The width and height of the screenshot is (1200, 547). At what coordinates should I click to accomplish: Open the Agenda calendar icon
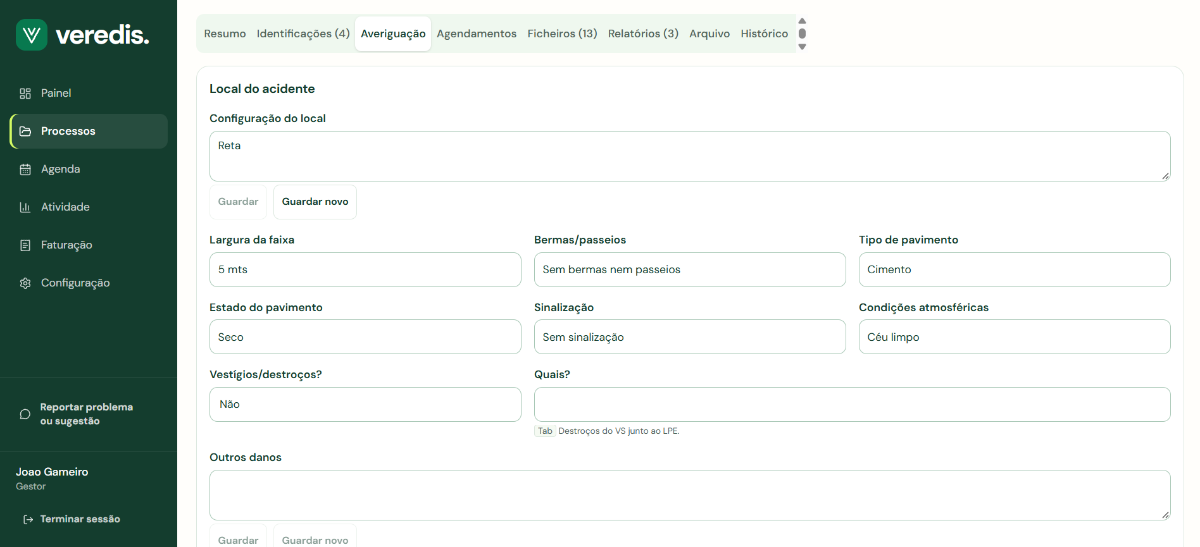(x=25, y=169)
